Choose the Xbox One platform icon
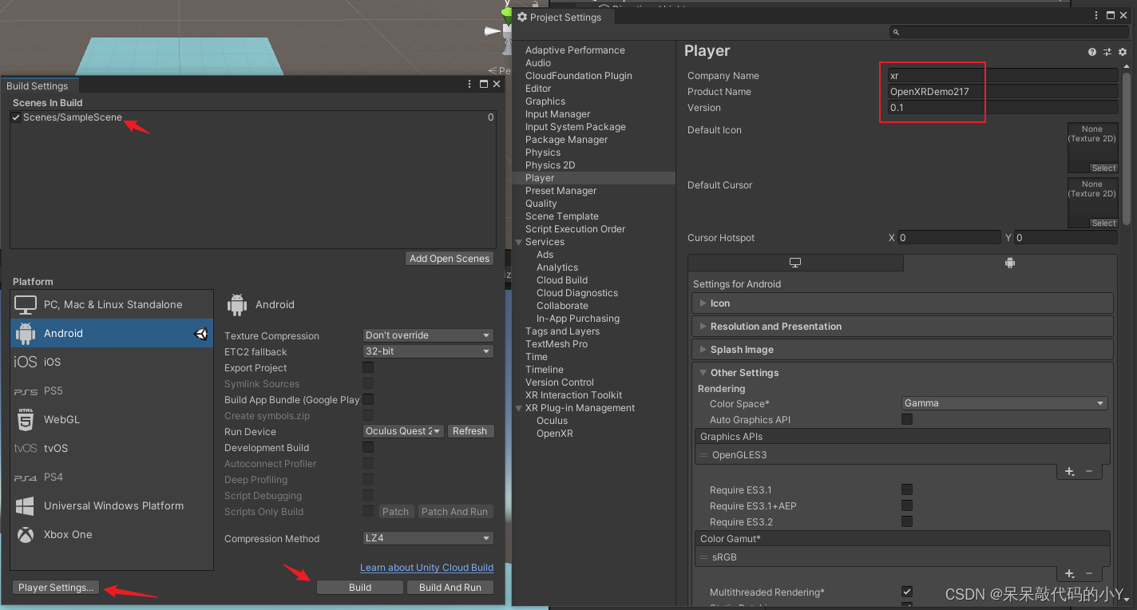1137x610 pixels. pyautogui.click(x=26, y=535)
